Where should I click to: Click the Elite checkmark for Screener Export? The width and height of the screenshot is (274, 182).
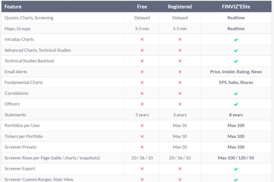(236, 169)
